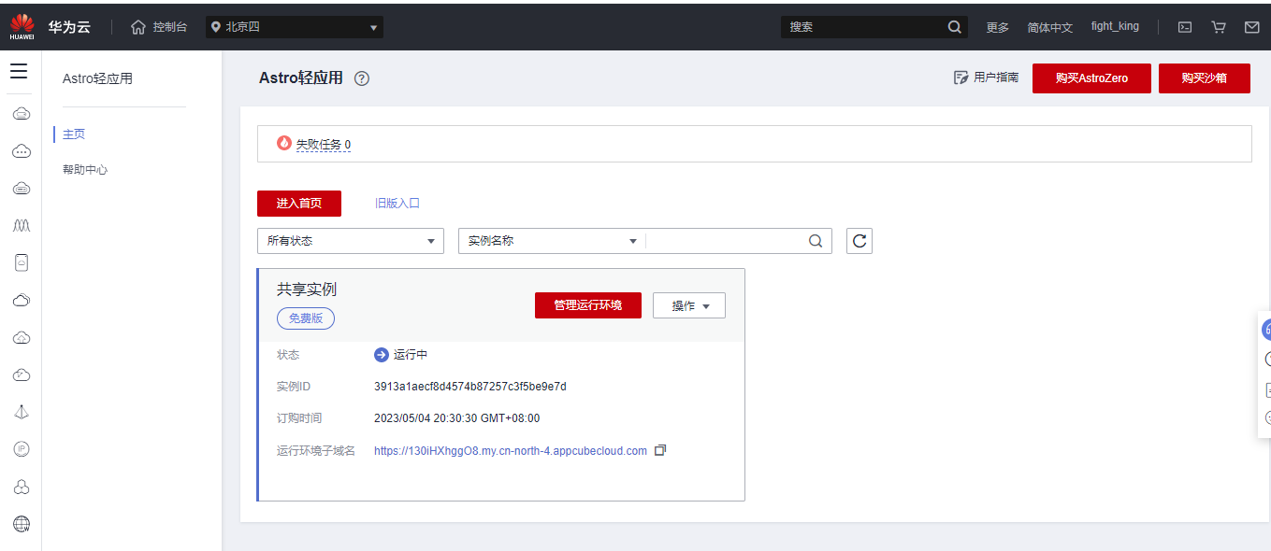Click the help question mark beside Astro轻应用
This screenshot has height=551, width=1271.
click(x=362, y=78)
